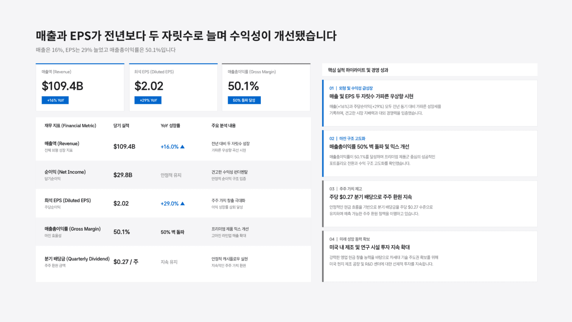The height and width of the screenshot is (322, 572).
Task: Click the up arrow beside +16.0%
Action: click(x=183, y=147)
